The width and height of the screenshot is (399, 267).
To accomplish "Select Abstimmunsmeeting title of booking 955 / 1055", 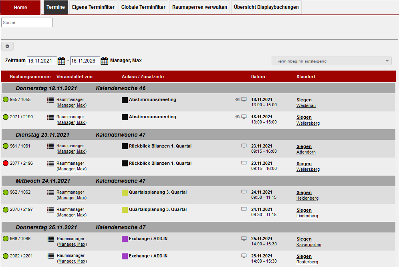I will (152, 99).
